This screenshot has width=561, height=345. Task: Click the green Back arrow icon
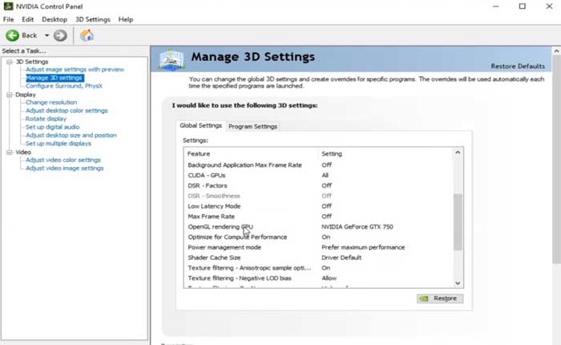13,35
